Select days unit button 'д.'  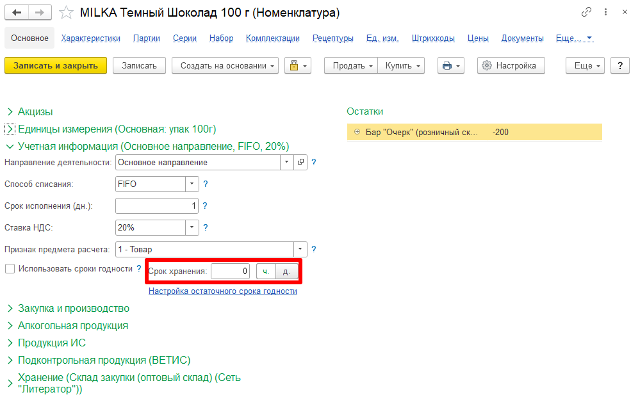286,271
